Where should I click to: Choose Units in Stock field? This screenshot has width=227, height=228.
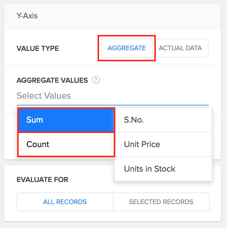tap(163, 169)
